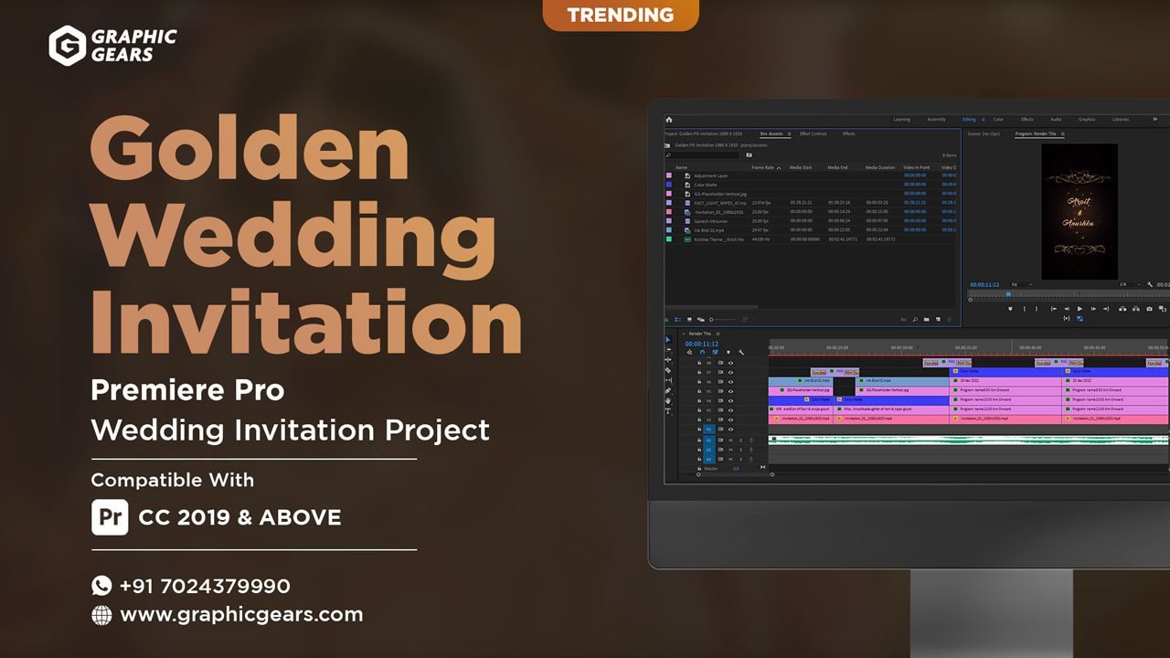Screen dimensions: 1170x658
Task: Open the Fit zoom level dropdown
Action: pos(1022,284)
